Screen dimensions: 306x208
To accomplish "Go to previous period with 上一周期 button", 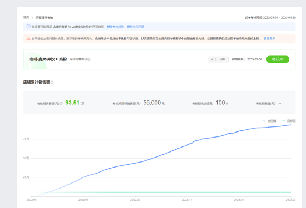I will (x=218, y=59).
